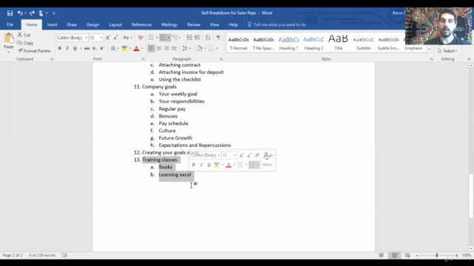Justify the text
Image resolution: width=474 pixels, height=266 pixels.
(x=174, y=48)
